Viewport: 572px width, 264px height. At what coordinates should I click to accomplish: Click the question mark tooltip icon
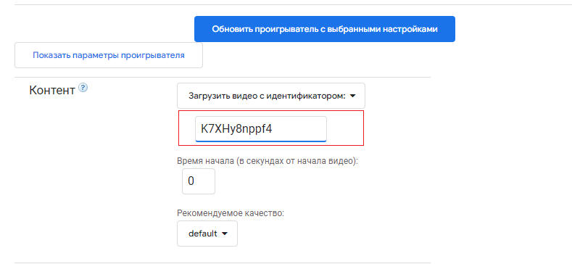(83, 88)
